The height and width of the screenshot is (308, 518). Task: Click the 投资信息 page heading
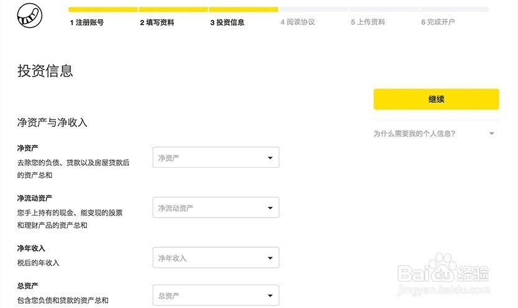tap(45, 71)
